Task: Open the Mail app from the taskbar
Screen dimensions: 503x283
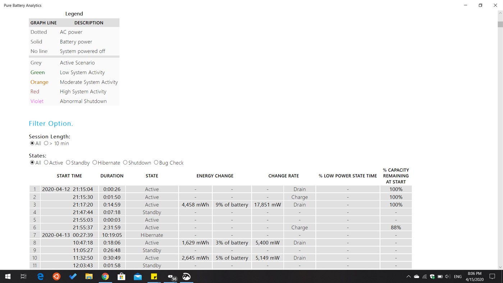Action: click(x=137, y=277)
